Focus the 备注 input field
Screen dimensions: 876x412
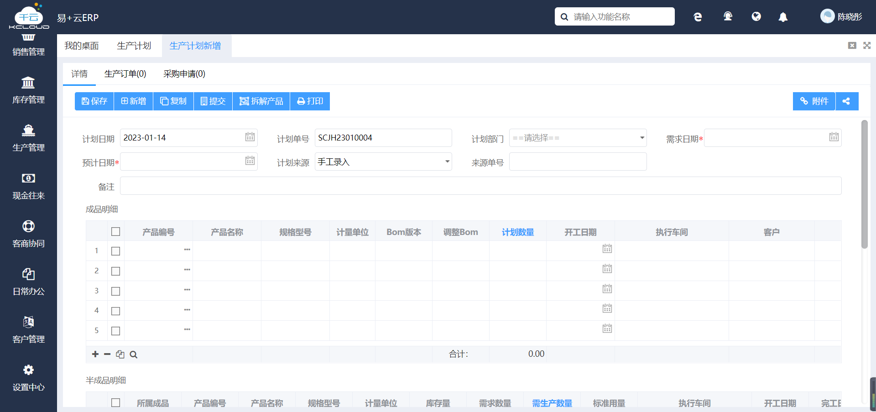[x=481, y=186]
